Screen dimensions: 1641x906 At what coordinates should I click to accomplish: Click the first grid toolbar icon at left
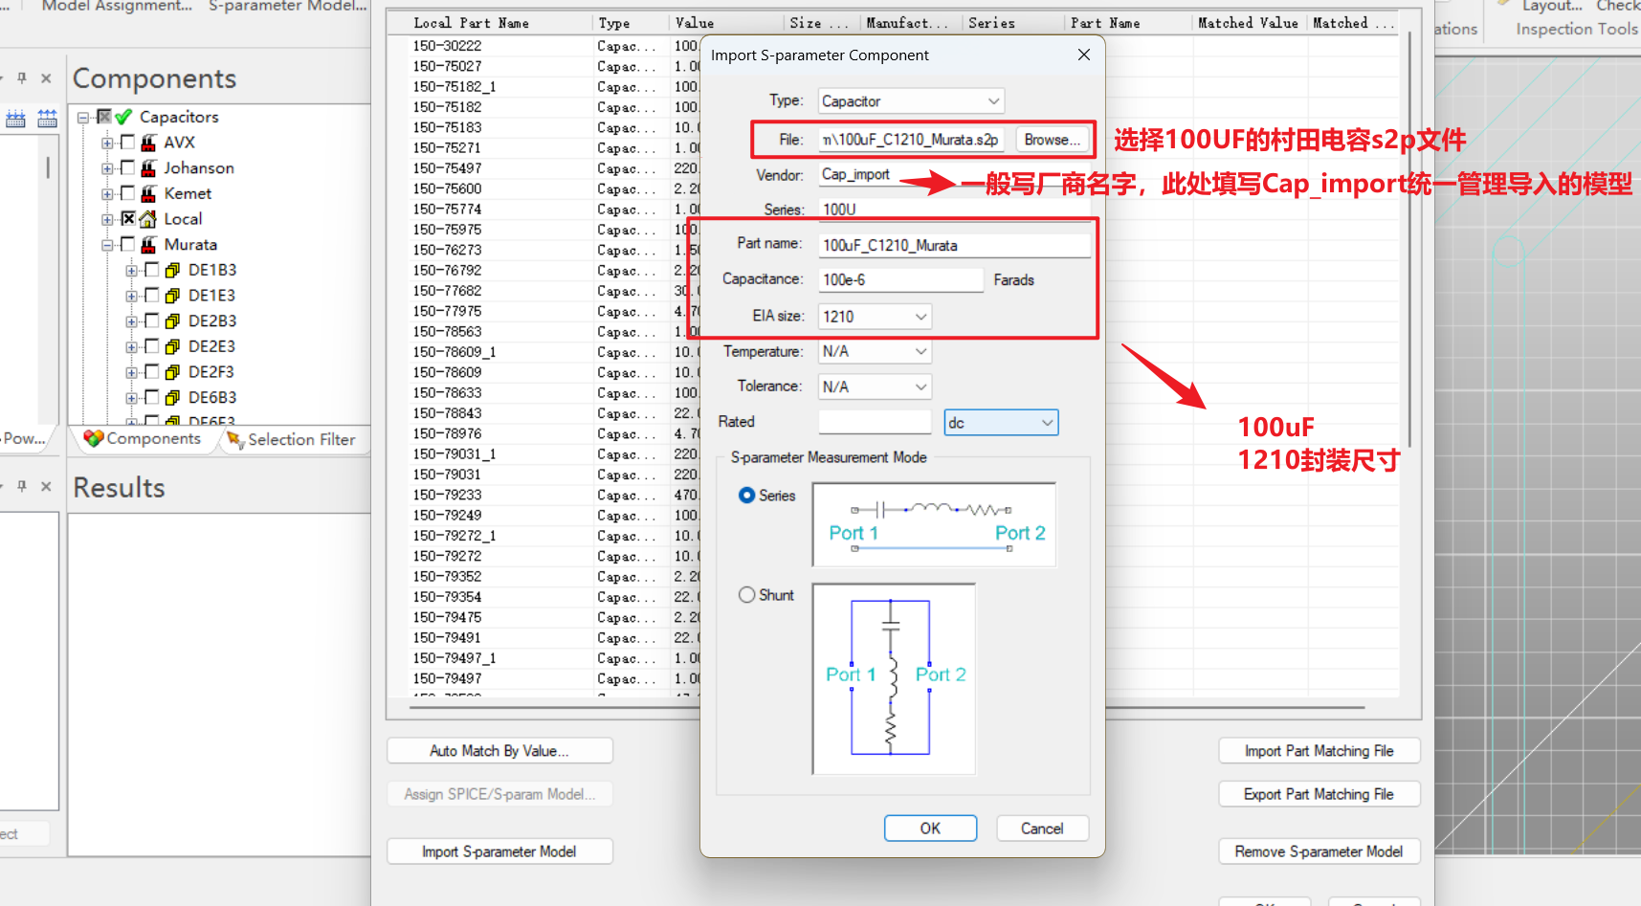16,119
